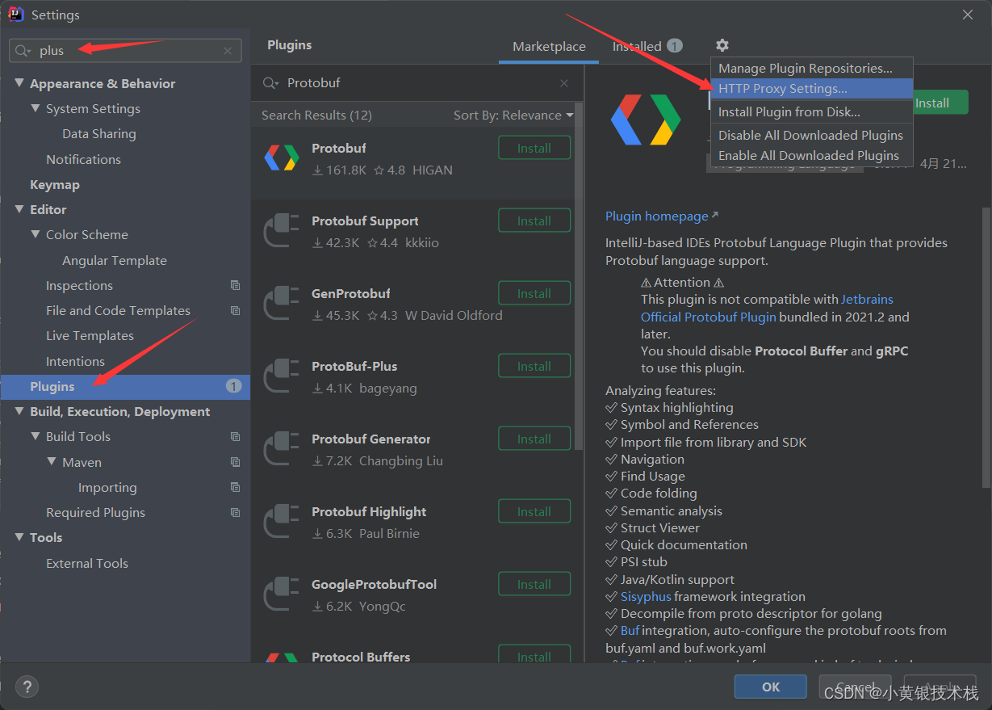The height and width of the screenshot is (710, 992).
Task: Click the project-level icon beside File and Code Templates
Action: tap(235, 310)
